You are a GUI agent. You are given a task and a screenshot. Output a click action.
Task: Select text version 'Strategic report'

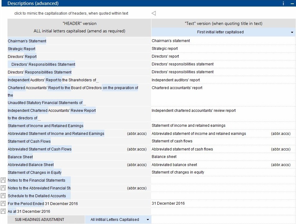tap(165, 49)
